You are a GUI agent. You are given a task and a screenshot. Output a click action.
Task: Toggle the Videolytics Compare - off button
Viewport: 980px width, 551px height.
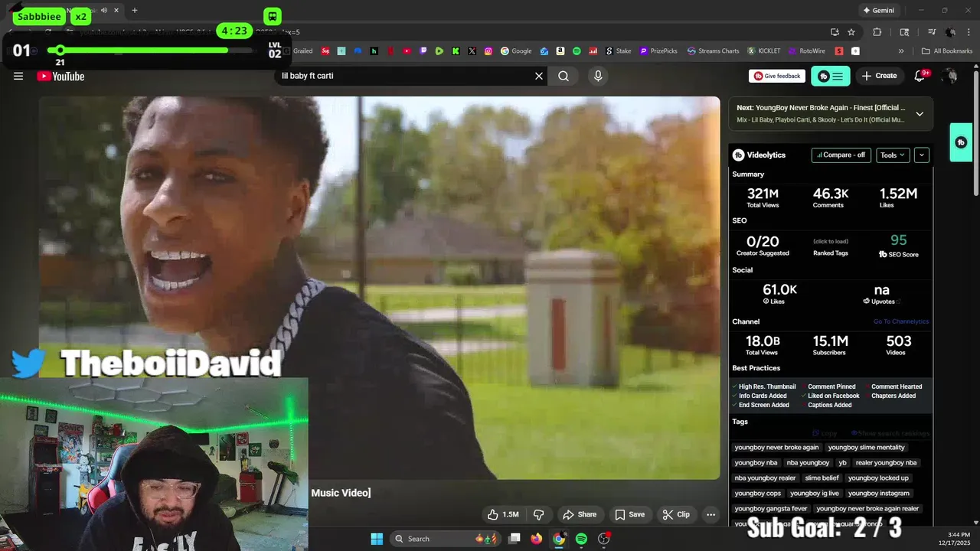[841, 155]
